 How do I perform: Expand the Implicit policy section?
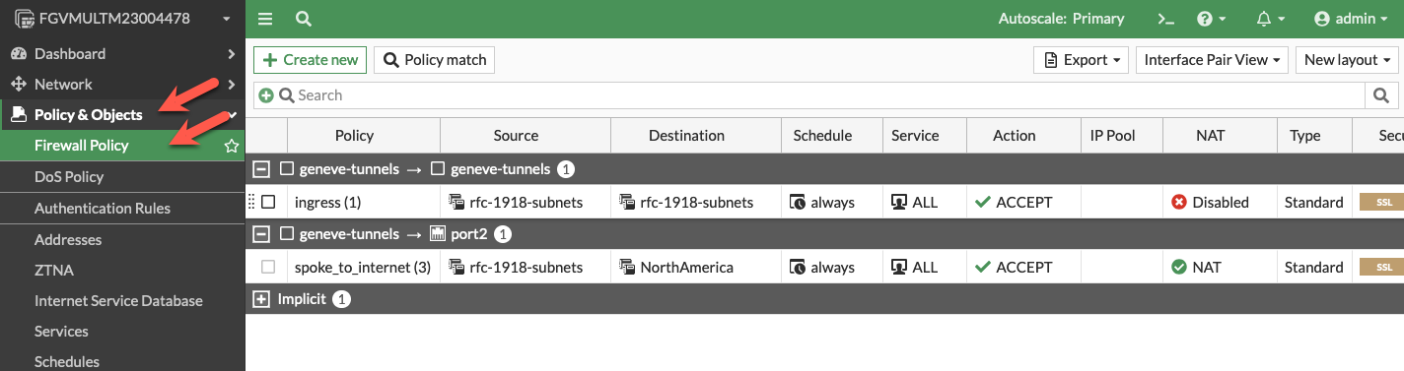tap(261, 299)
